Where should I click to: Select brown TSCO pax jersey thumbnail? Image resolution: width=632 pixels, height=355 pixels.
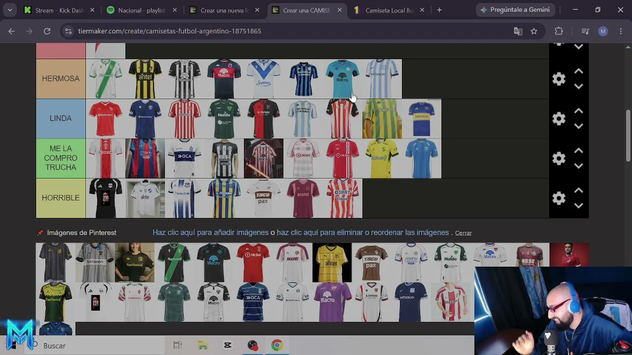click(x=372, y=263)
